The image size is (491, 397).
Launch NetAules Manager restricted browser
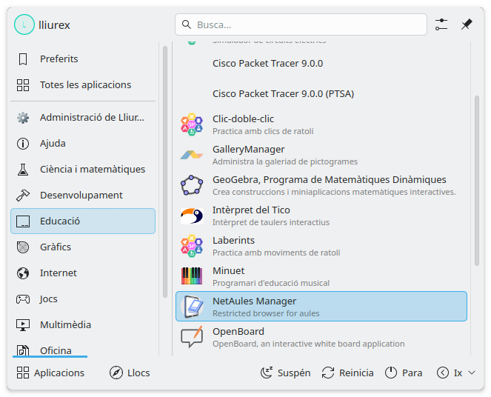point(321,307)
